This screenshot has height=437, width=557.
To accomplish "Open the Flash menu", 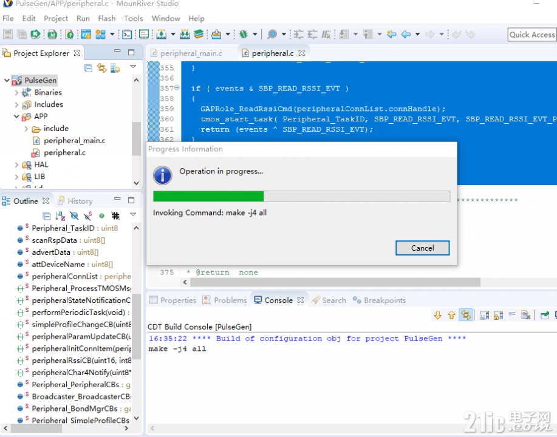I will coord(107,18).
